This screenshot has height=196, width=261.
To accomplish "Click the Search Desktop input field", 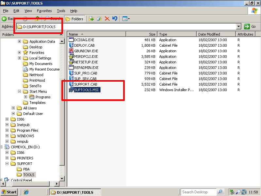I will click(199, 192).
